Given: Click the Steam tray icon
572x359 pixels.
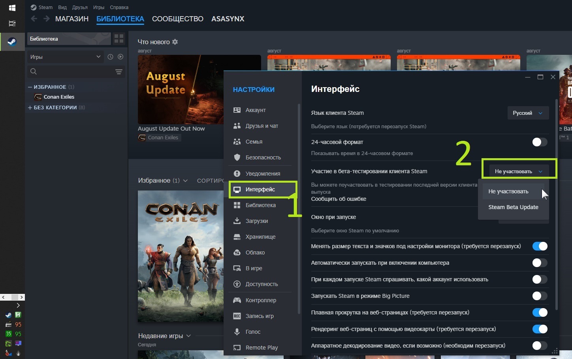Looking at the screenshot, I should click(x=8, y=315).
